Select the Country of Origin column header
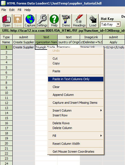Image resolution: width=125 pixels, height=165 pixels. click(x=69, y=42)
